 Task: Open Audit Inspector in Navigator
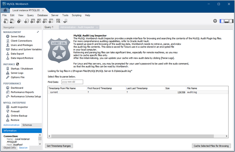pyautogui.click(x=19, y=107)
